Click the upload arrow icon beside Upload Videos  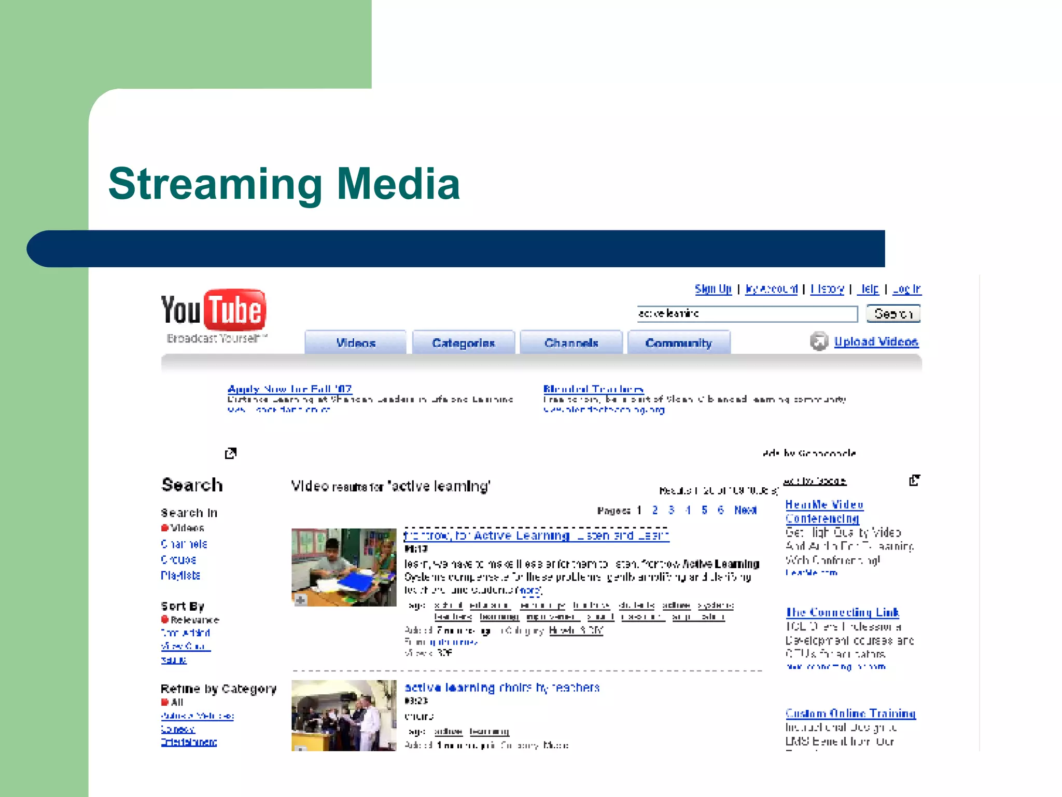click(x=819, y=341)
